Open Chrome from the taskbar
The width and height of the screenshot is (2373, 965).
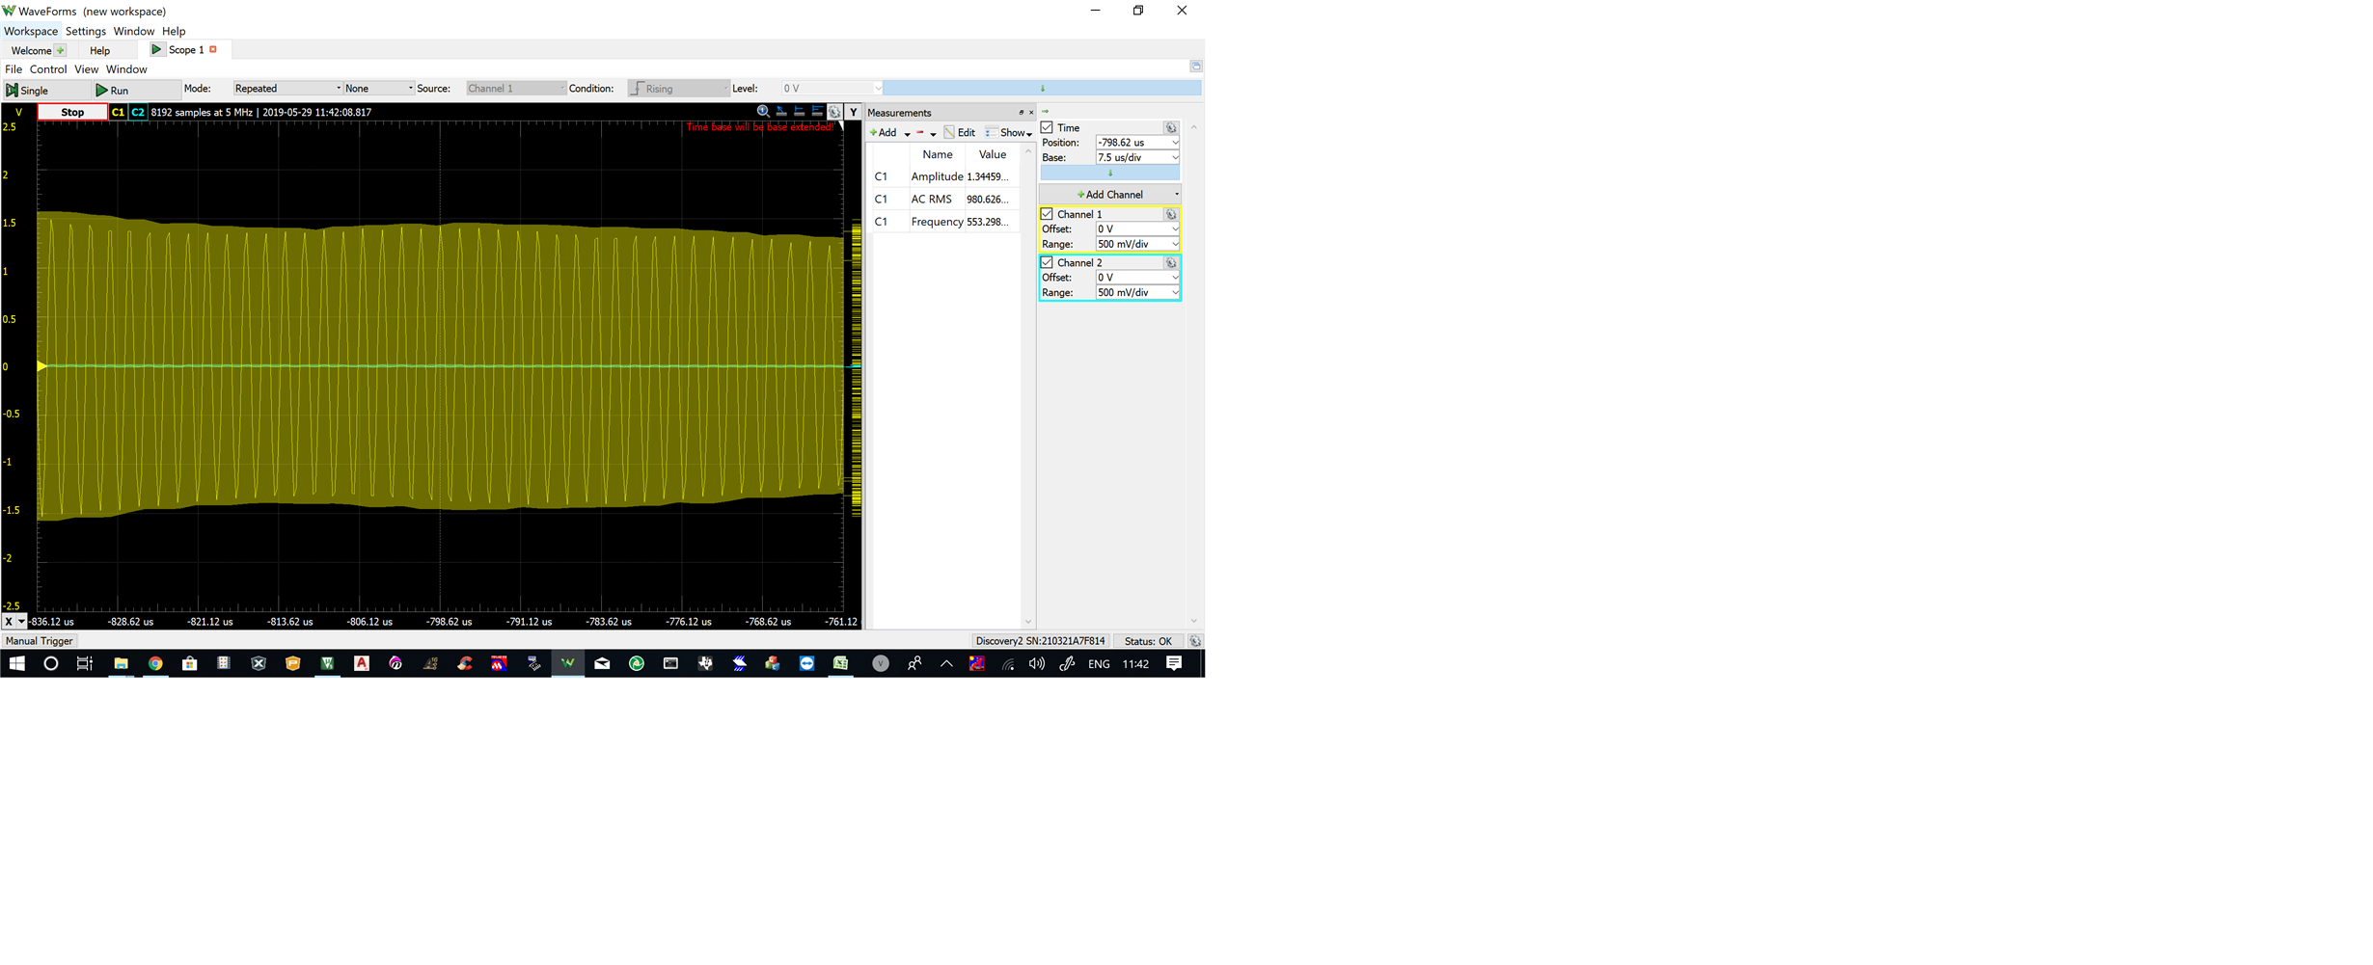(x=155, y=663)
